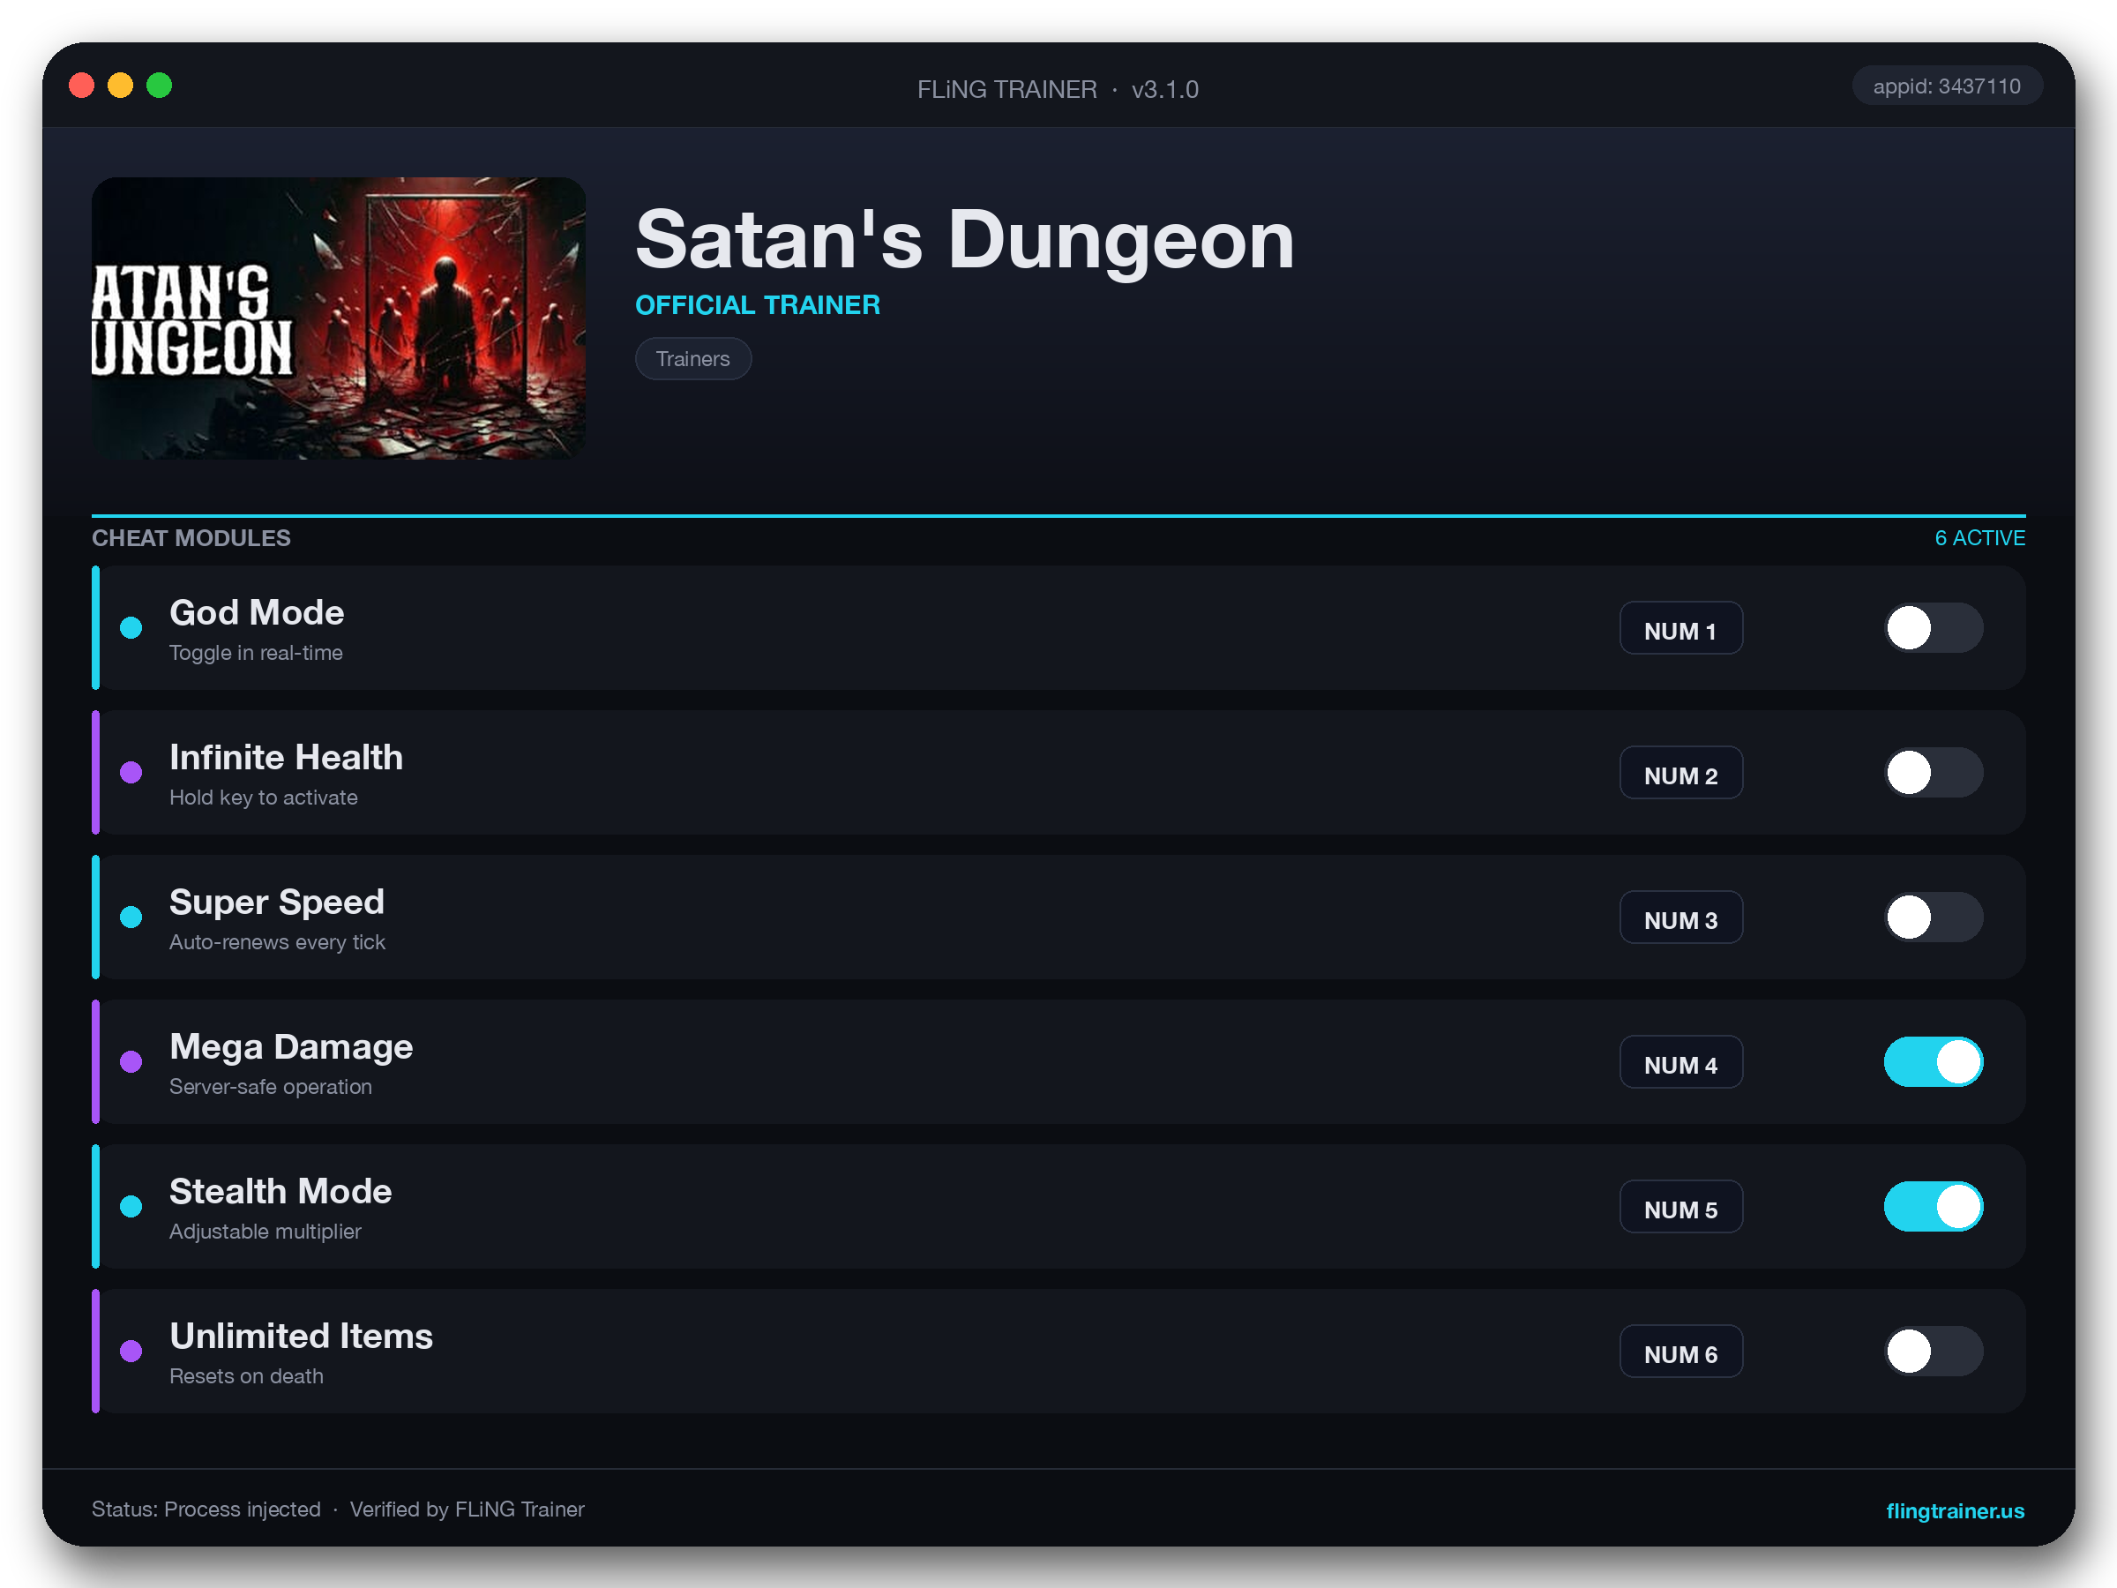Click the Mega Damage title

pyautogui.click(x=291, y=1047)
